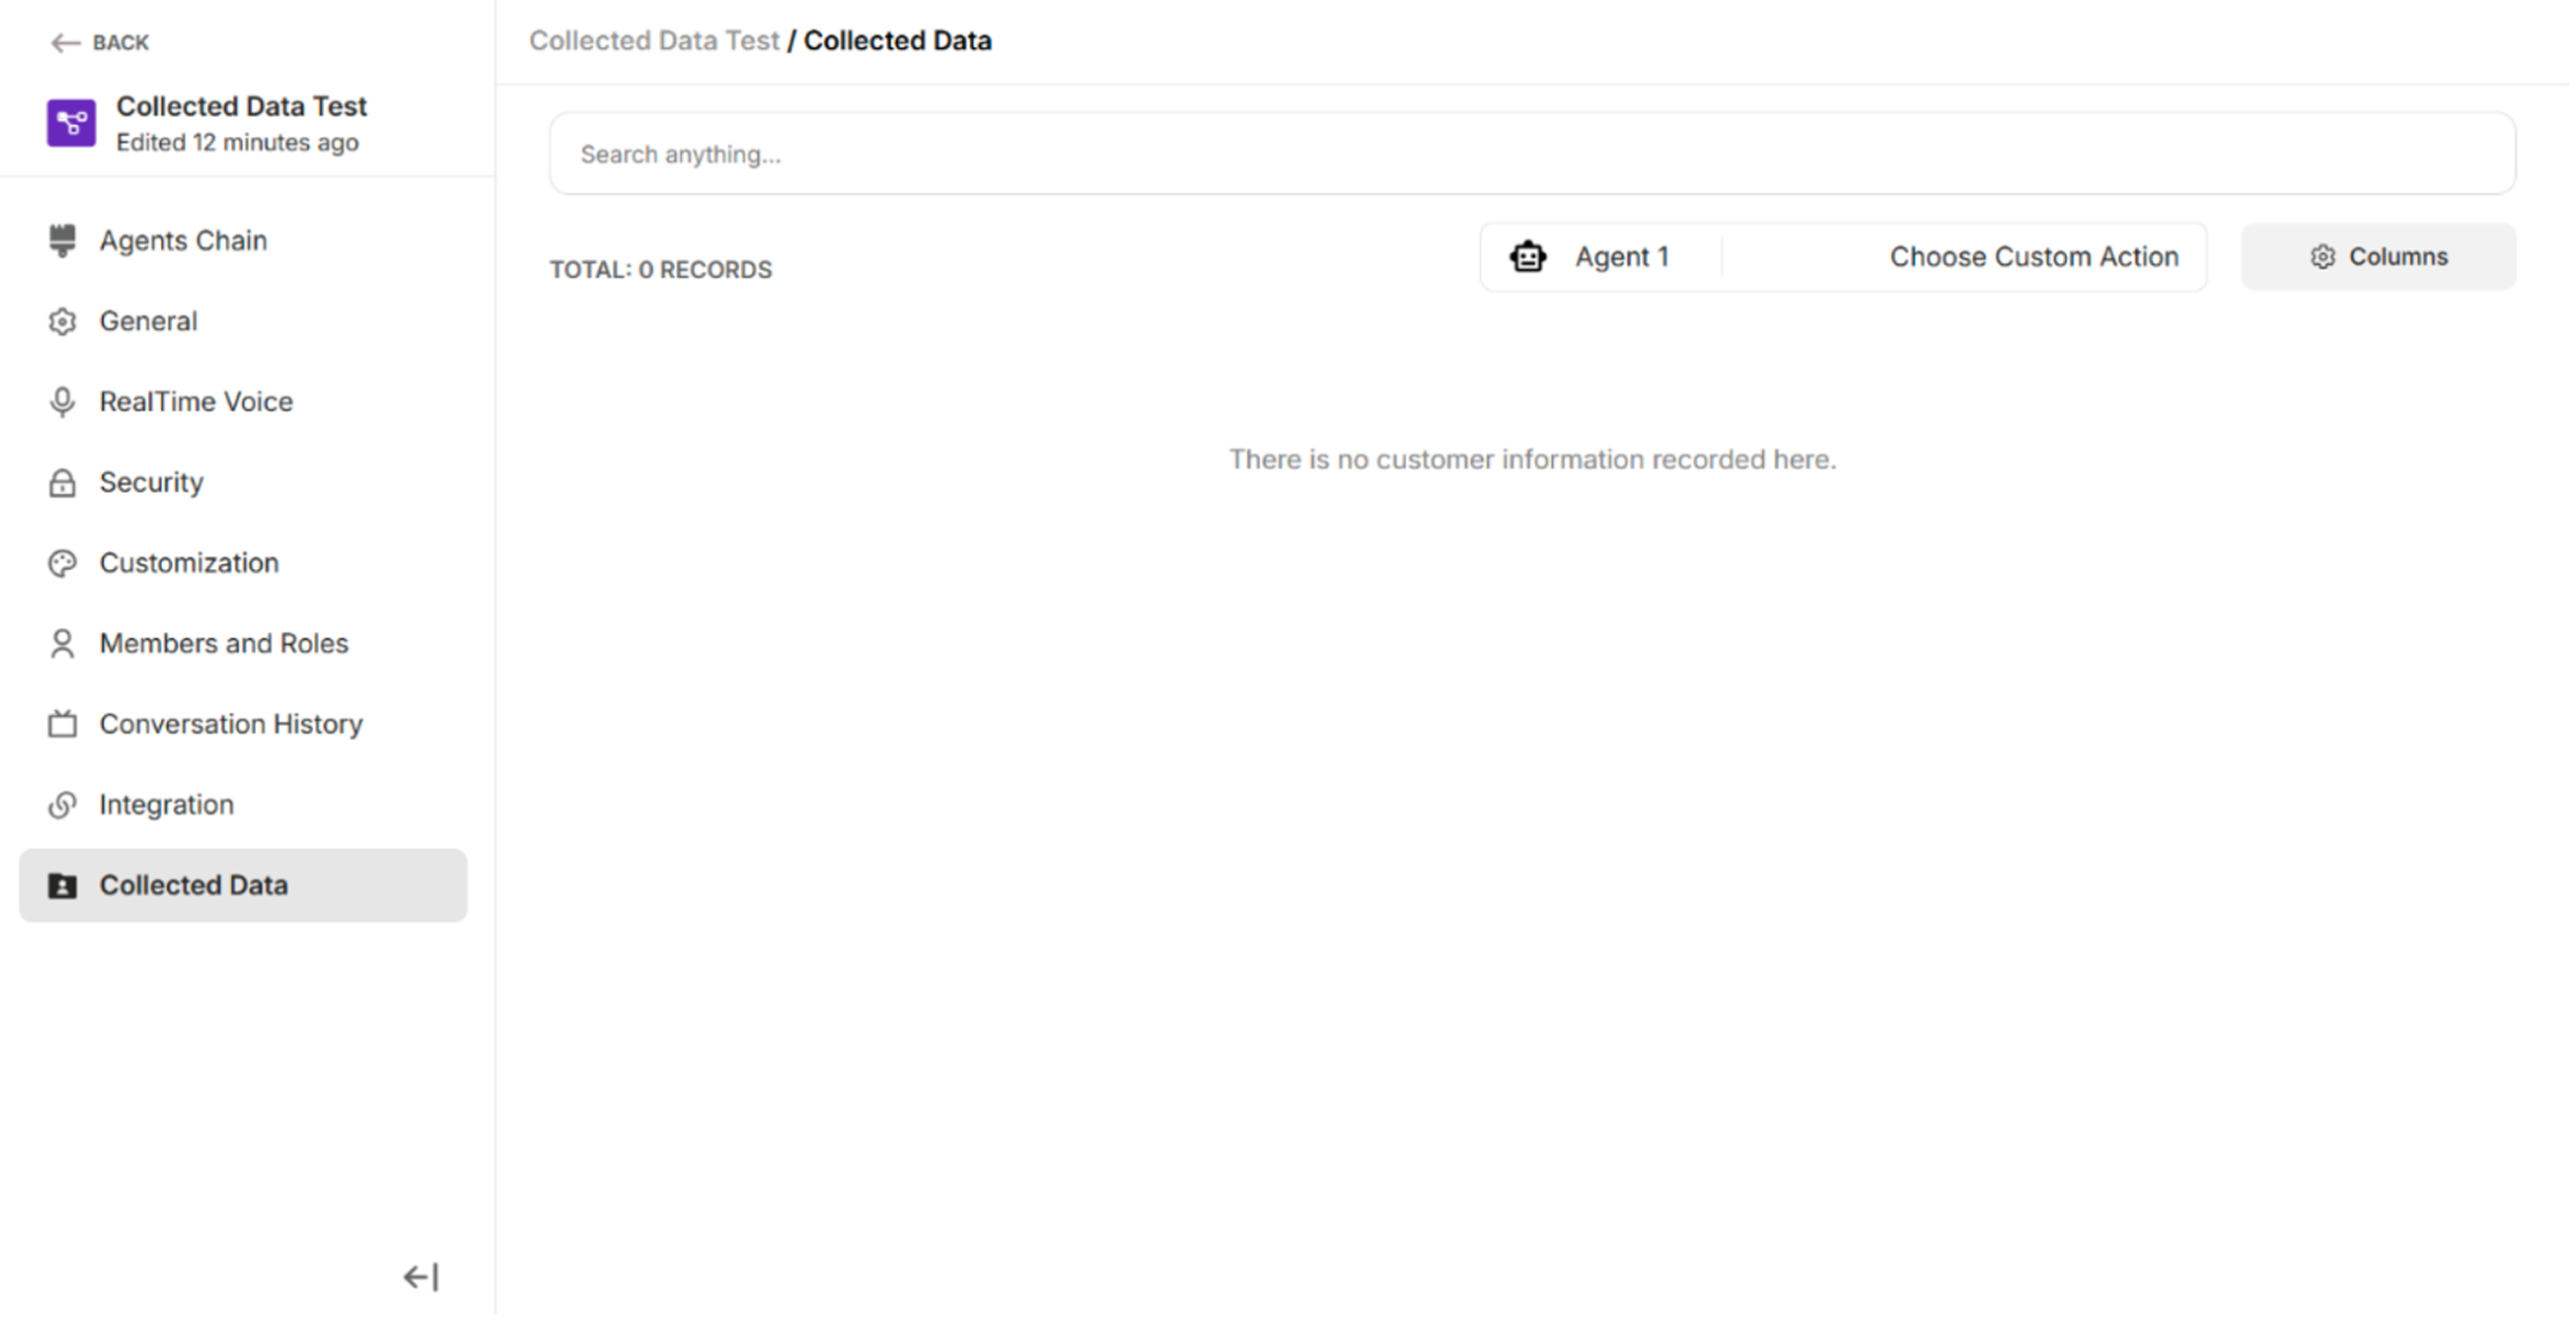Collapse the sidebar with the bottom arrow
2576x1327 pixels.
[x=421, y=1276]
